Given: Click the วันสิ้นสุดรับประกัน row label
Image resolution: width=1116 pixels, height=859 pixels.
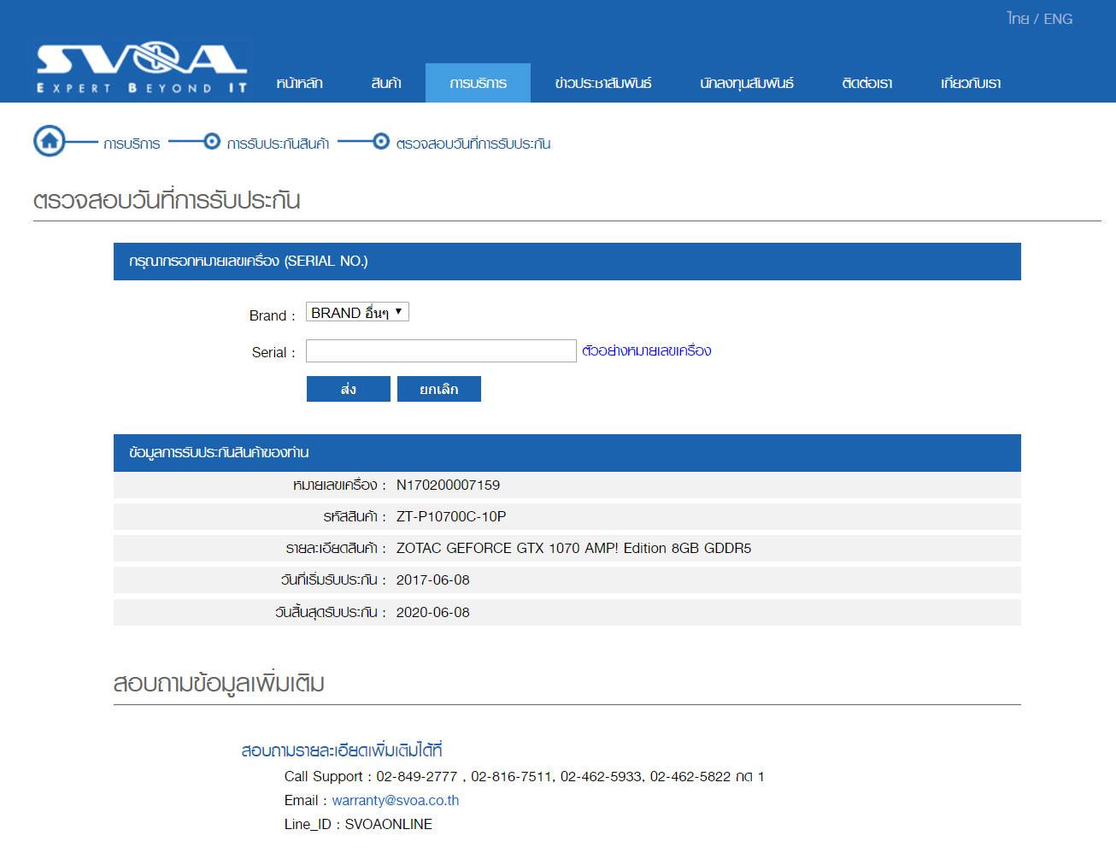Looking at the screenshot, I should pyautogui.click(x=330, y=612).
